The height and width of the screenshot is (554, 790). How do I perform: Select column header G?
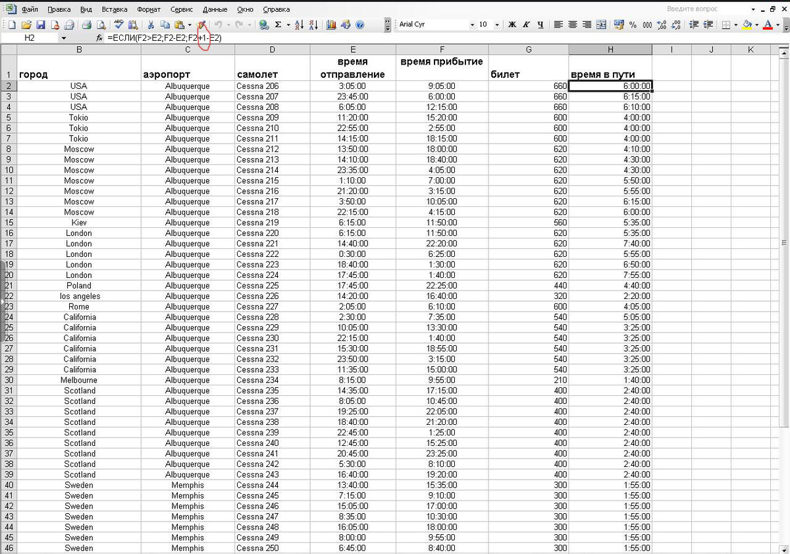[x=529, y=49]
